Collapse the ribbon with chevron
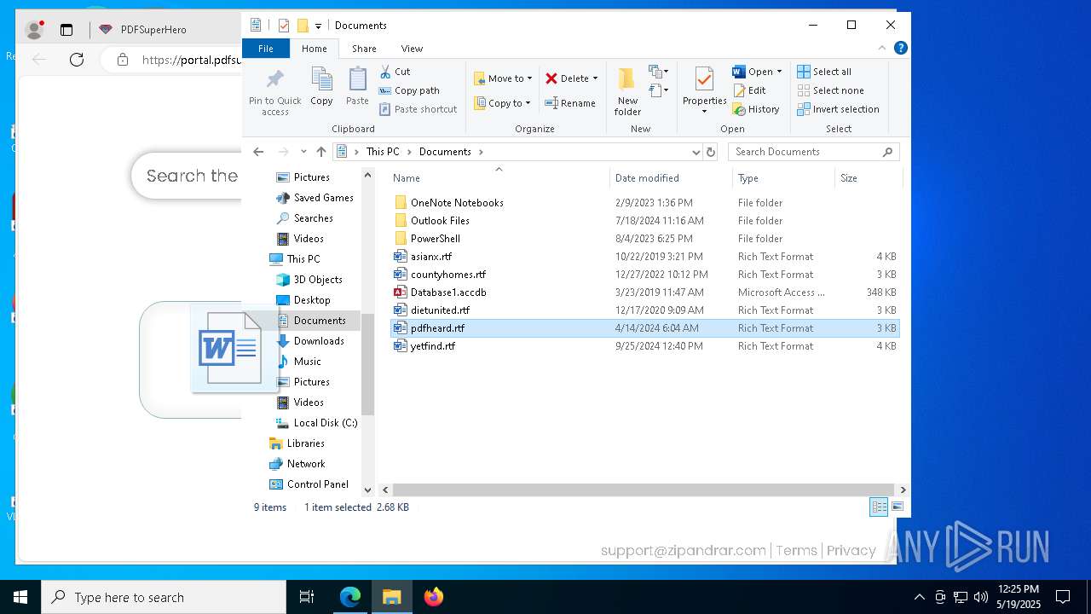Image resolution: width=1091 pixels, height=614 pixels. [x=882, y=49]
